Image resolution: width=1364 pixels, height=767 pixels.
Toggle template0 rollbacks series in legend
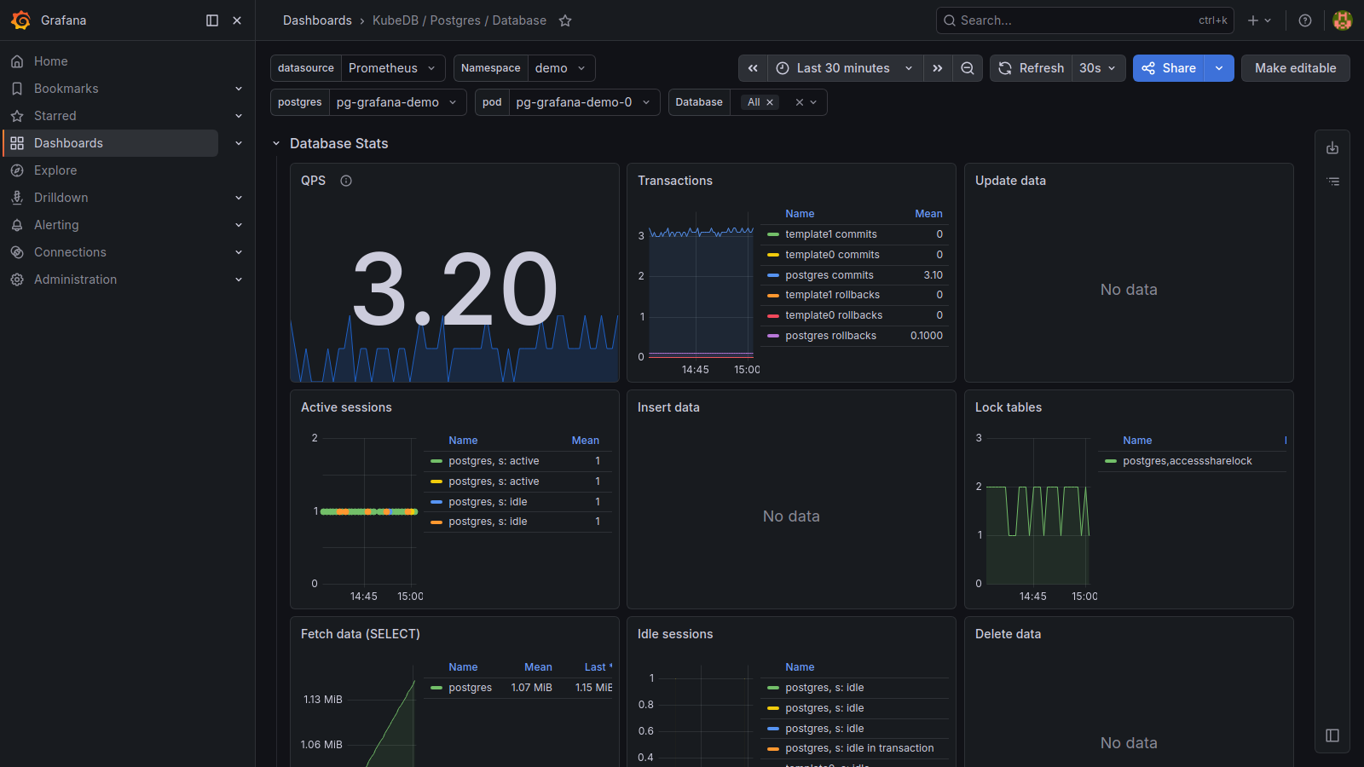834,315
